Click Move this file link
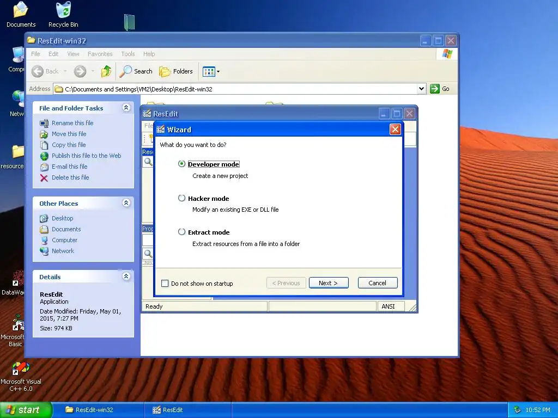Viewport: 558px width, 418px height. tap(69, 134)
